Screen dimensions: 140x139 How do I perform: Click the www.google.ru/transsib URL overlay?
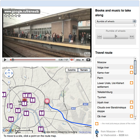pos(22,11)
